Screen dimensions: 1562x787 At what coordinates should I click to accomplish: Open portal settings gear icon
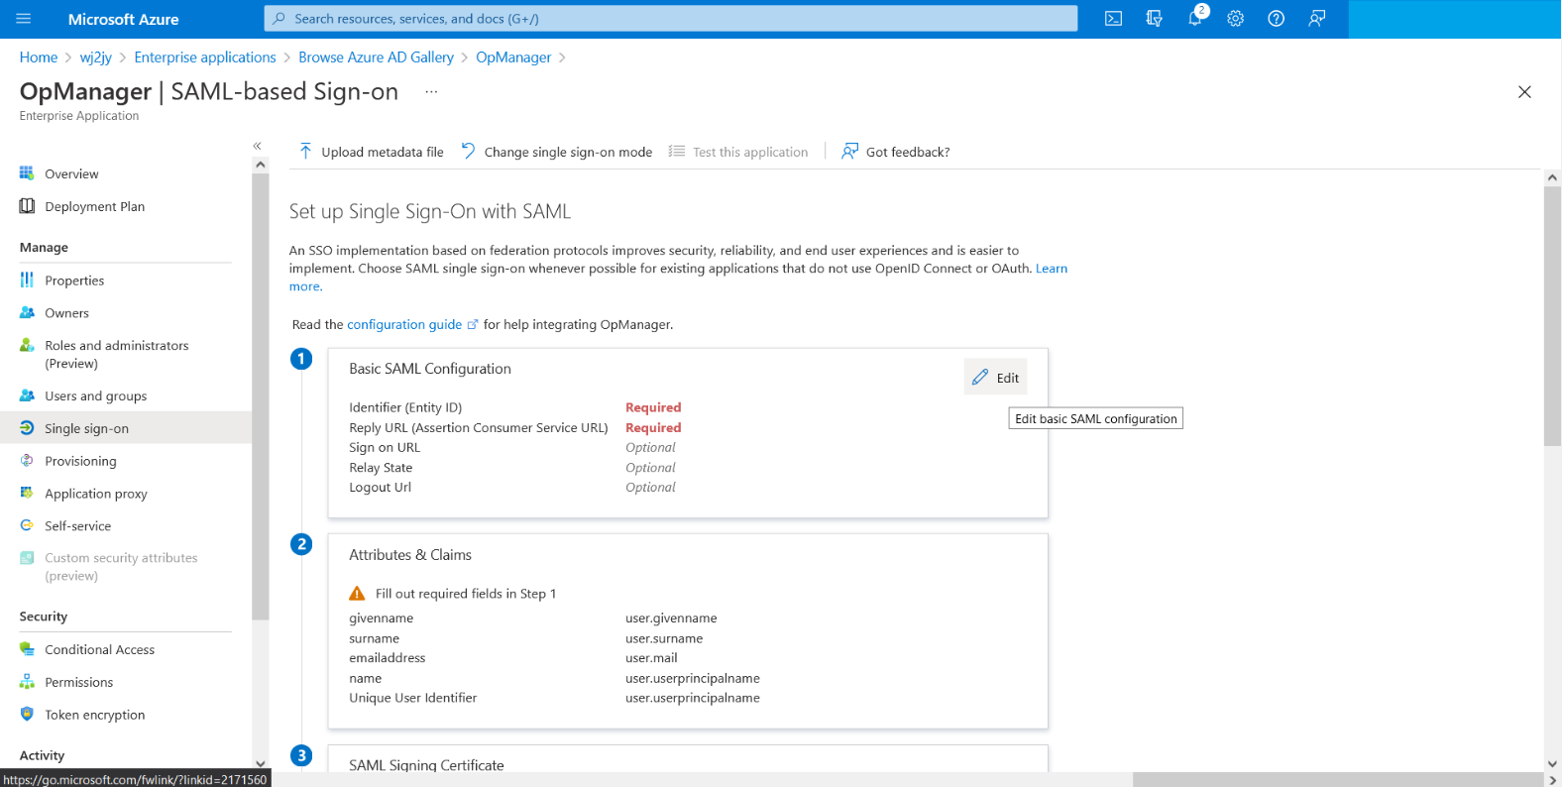(x=1235, y=19)
